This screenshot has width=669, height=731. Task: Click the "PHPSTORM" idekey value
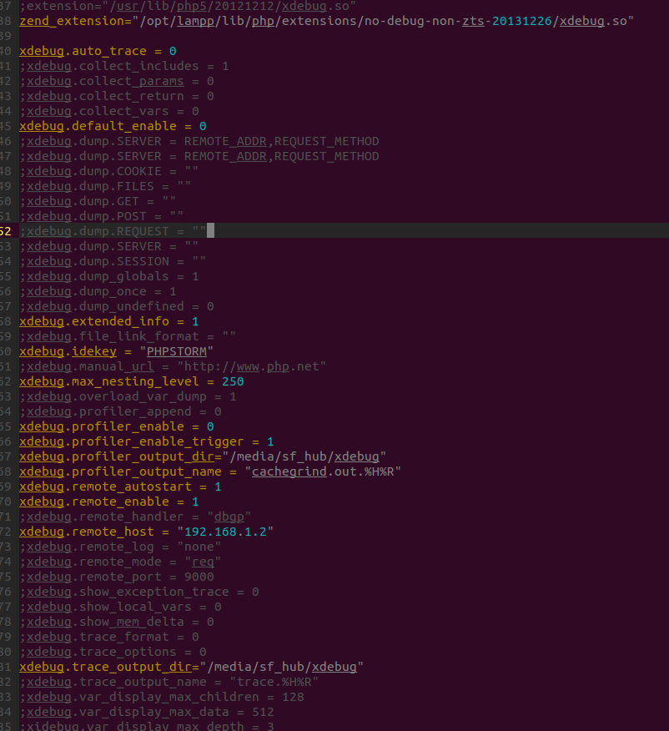click(177, 351)
